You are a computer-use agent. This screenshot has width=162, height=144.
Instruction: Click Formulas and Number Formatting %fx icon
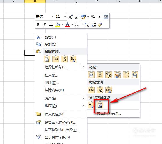pos(109,75)
